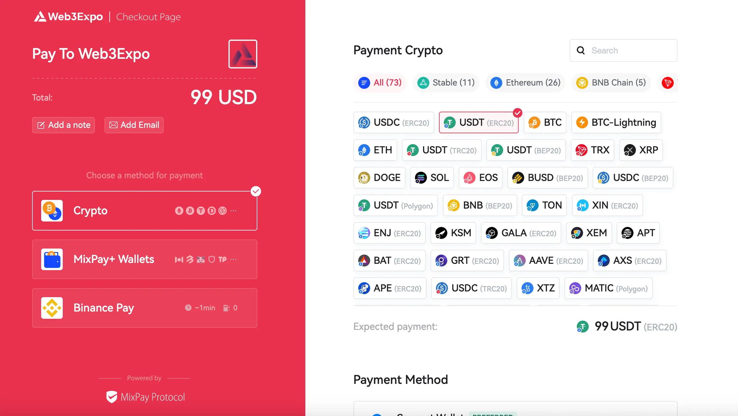Select ETH payment crypto
This screenshot has height=416, width=738.
point(375,150)
